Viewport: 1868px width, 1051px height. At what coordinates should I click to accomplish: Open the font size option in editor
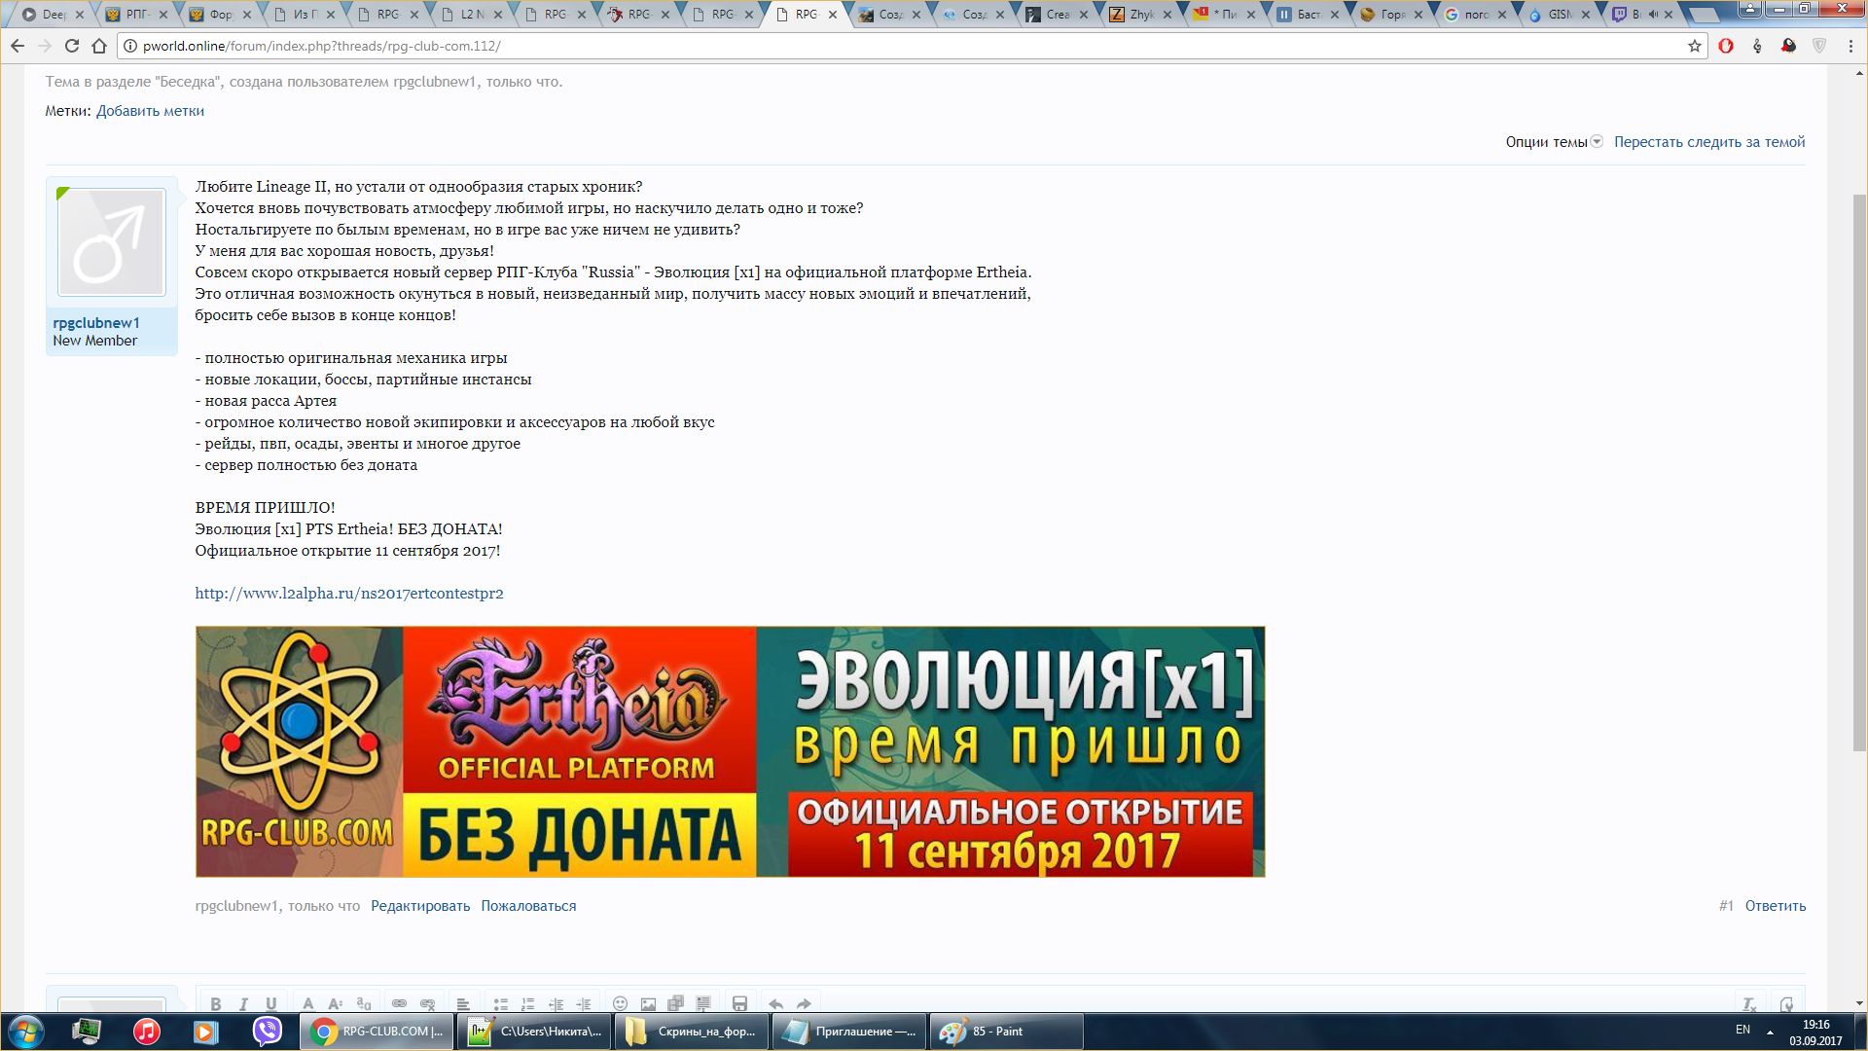(x=336, y=1003)
